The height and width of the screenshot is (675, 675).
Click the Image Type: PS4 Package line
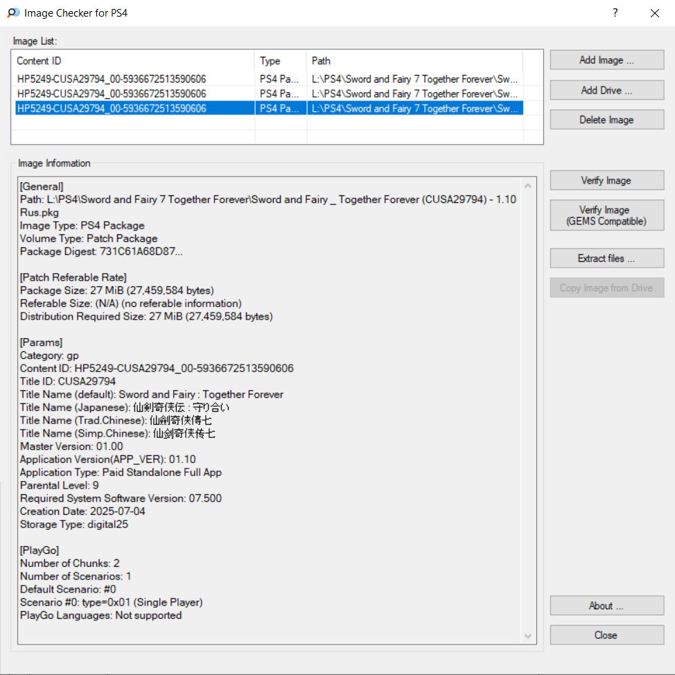point(82,225)
